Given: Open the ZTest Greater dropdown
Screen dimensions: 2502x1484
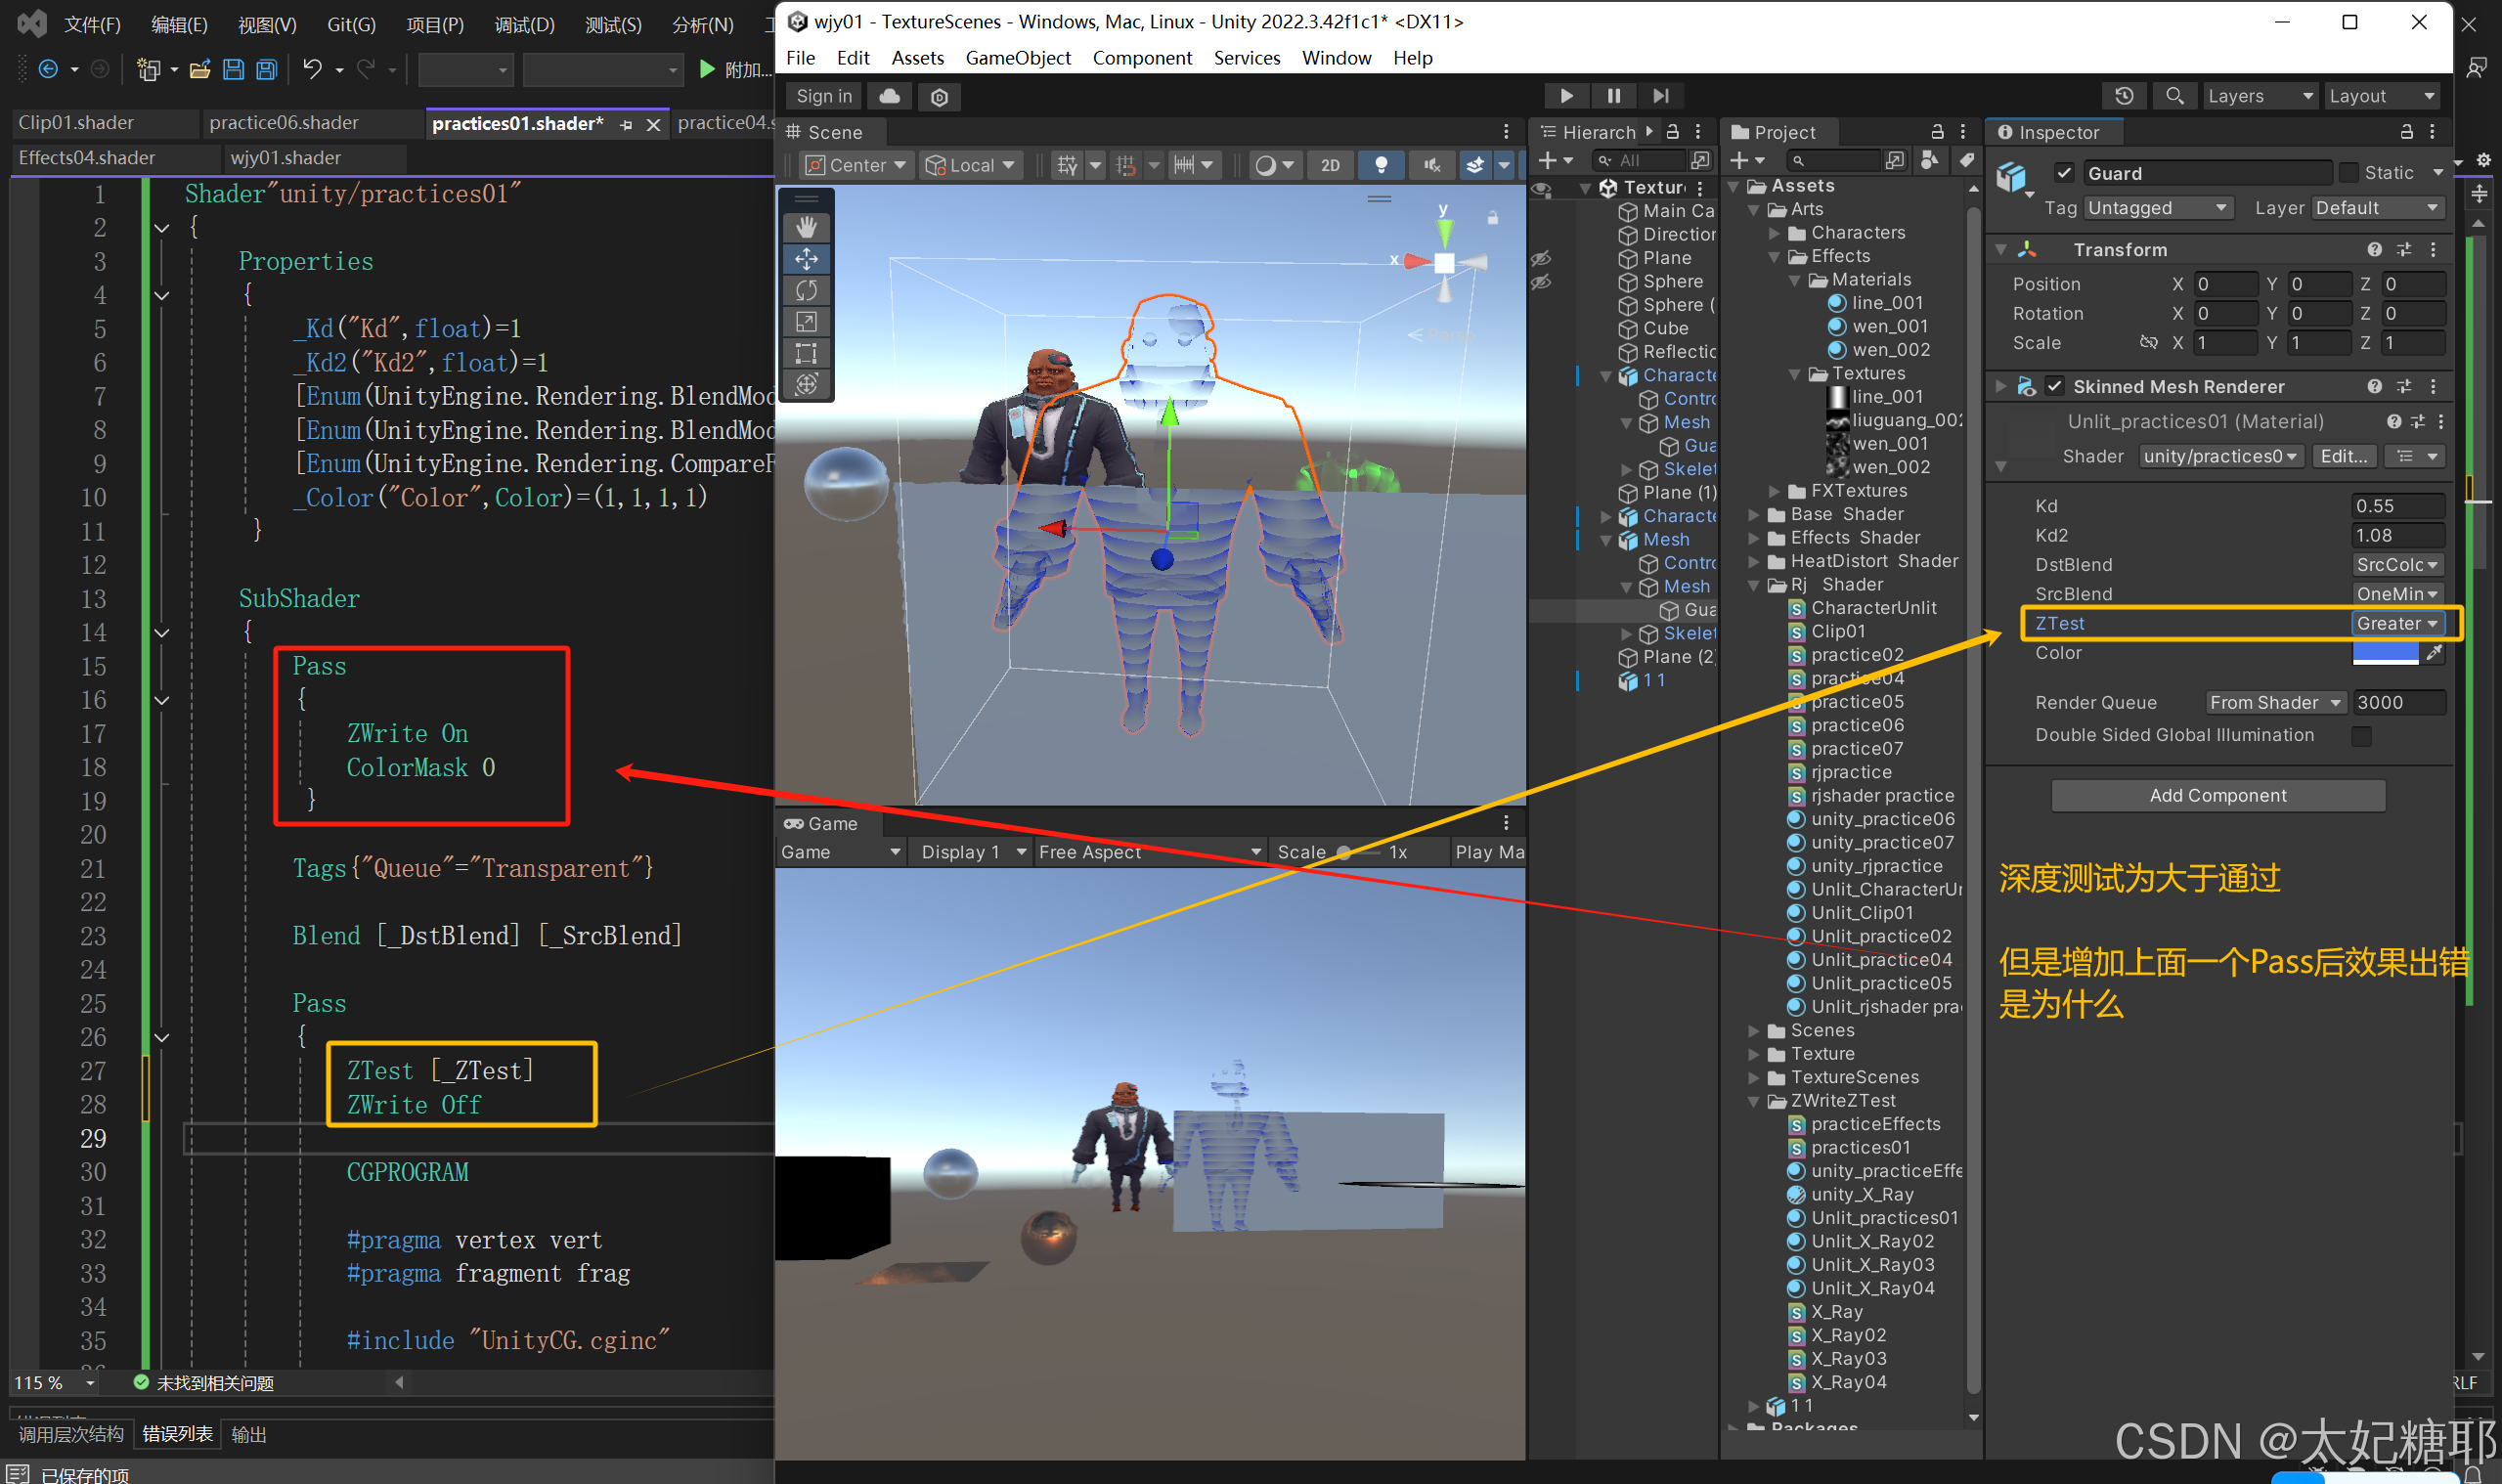Looking at the screenshot, I should coord(2396,623).
